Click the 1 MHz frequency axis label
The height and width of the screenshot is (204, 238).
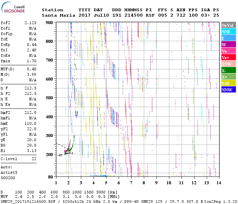coord(56,183)
